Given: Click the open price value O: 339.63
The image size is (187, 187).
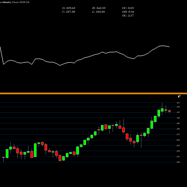Looking at the screenshot, I should (x=69, y=8).
